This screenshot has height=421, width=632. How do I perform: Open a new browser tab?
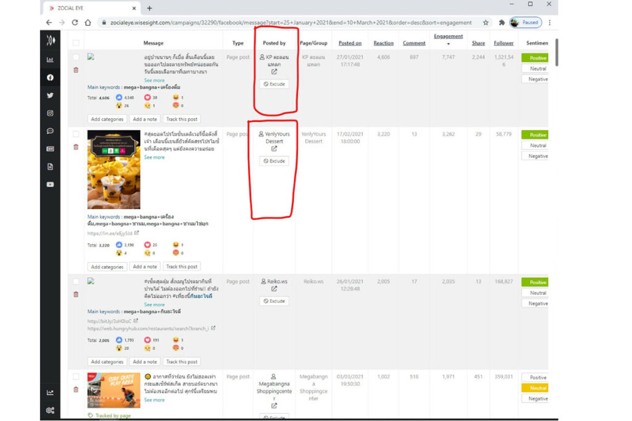(x=149, y=8)
